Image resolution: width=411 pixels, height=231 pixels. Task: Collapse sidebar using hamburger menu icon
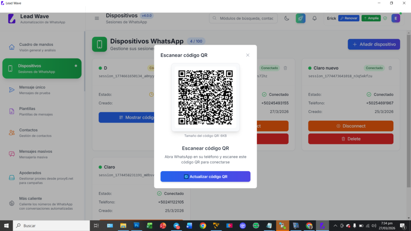tap(97, 18)
